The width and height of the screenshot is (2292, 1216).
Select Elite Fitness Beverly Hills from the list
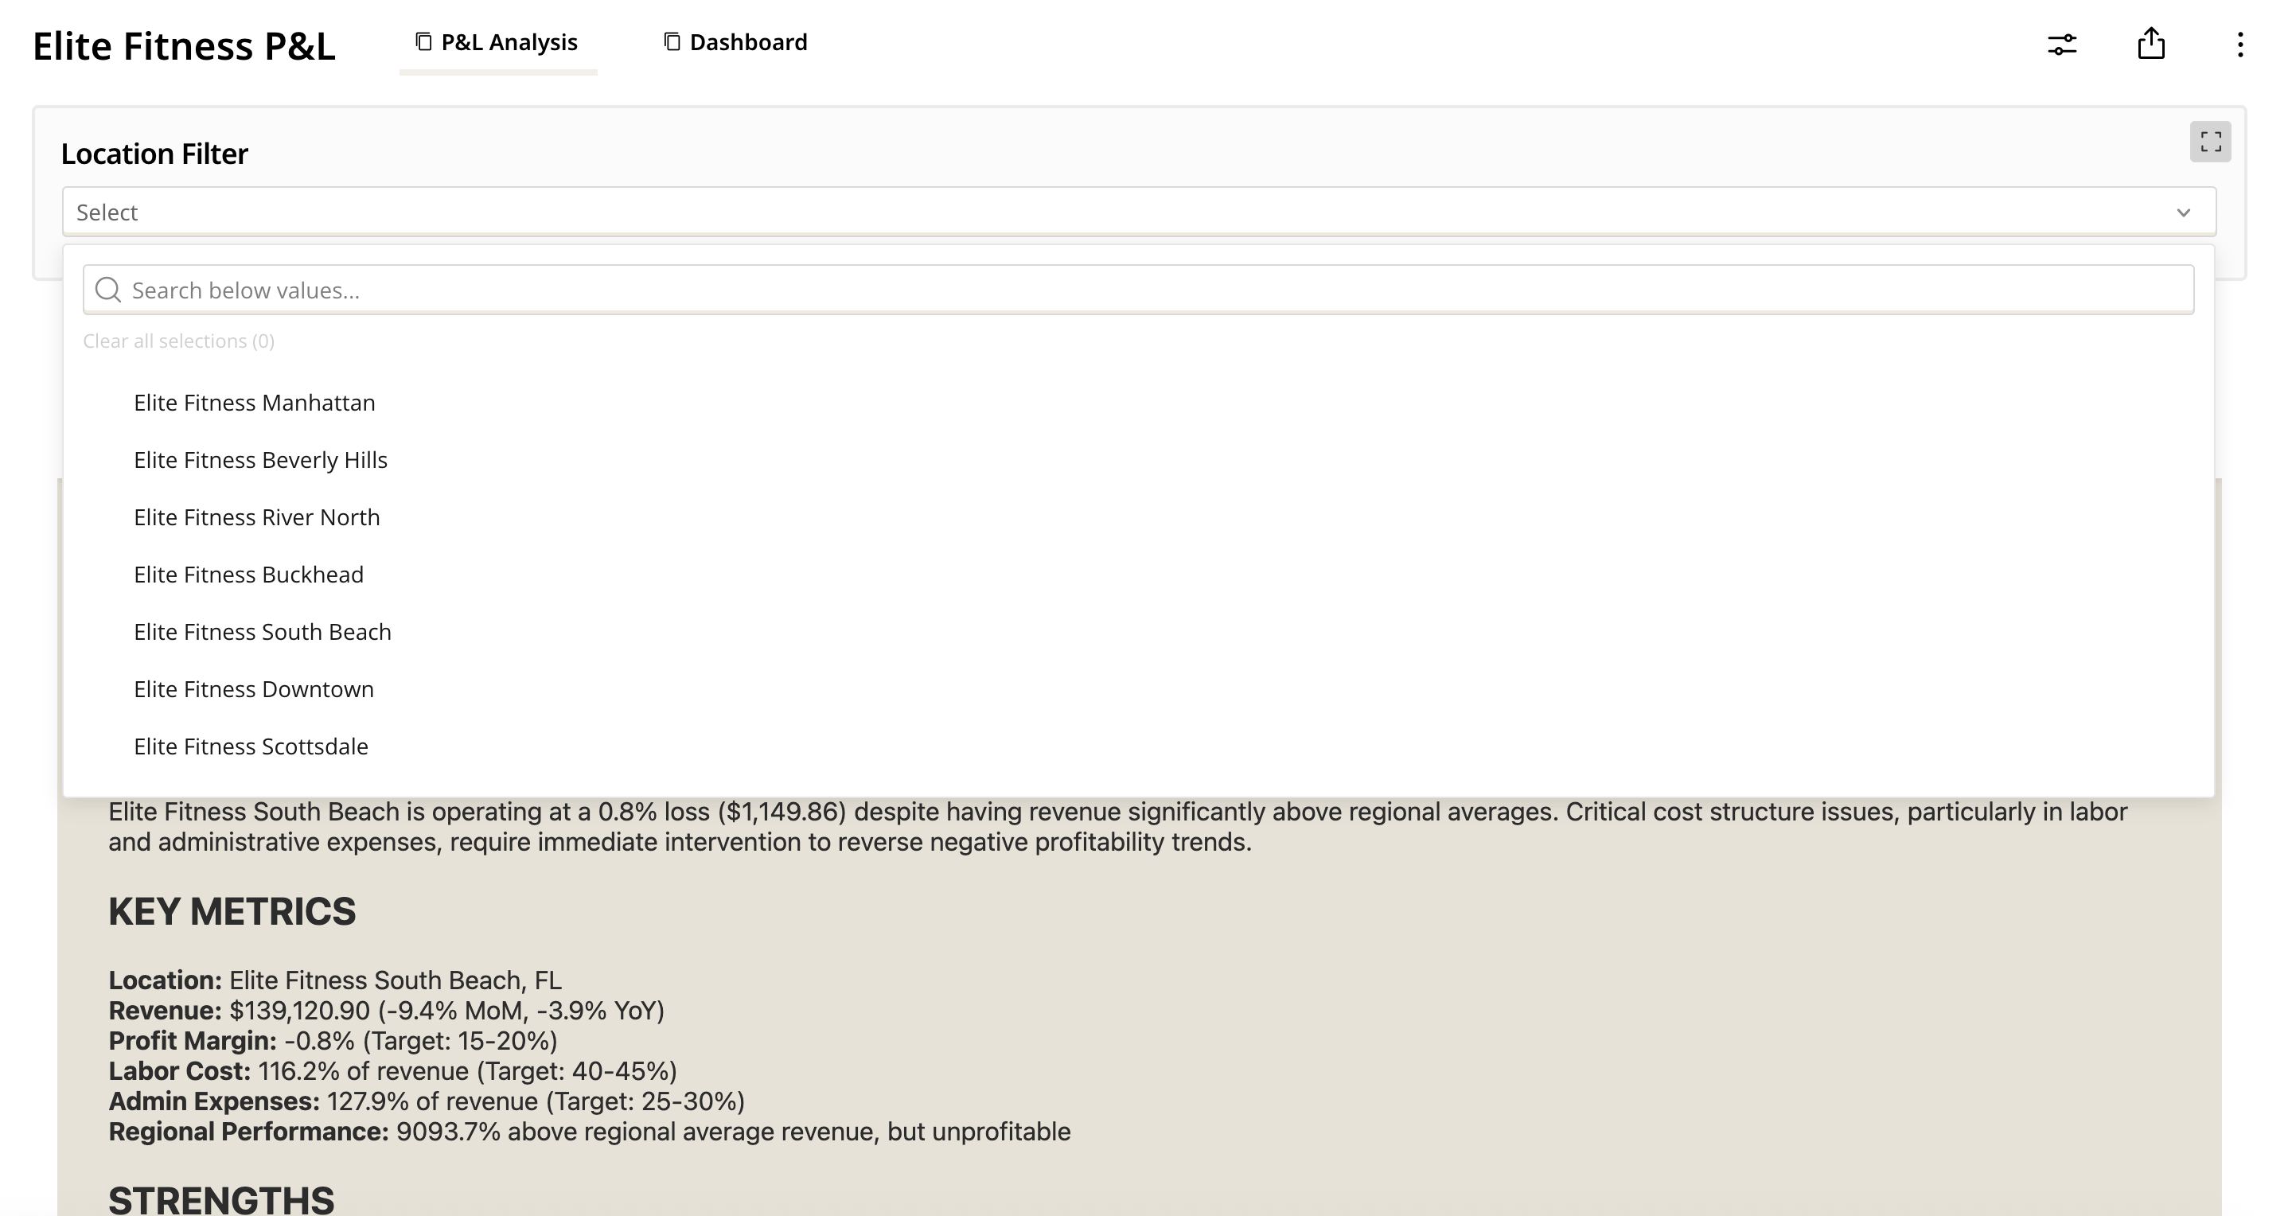261,460
